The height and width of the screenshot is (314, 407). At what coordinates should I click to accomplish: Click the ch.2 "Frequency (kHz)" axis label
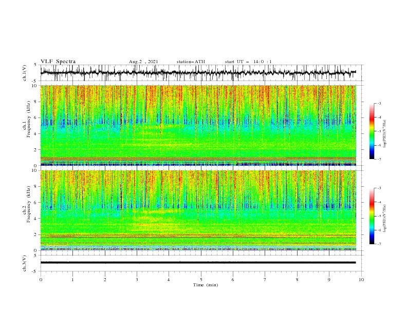29,204
